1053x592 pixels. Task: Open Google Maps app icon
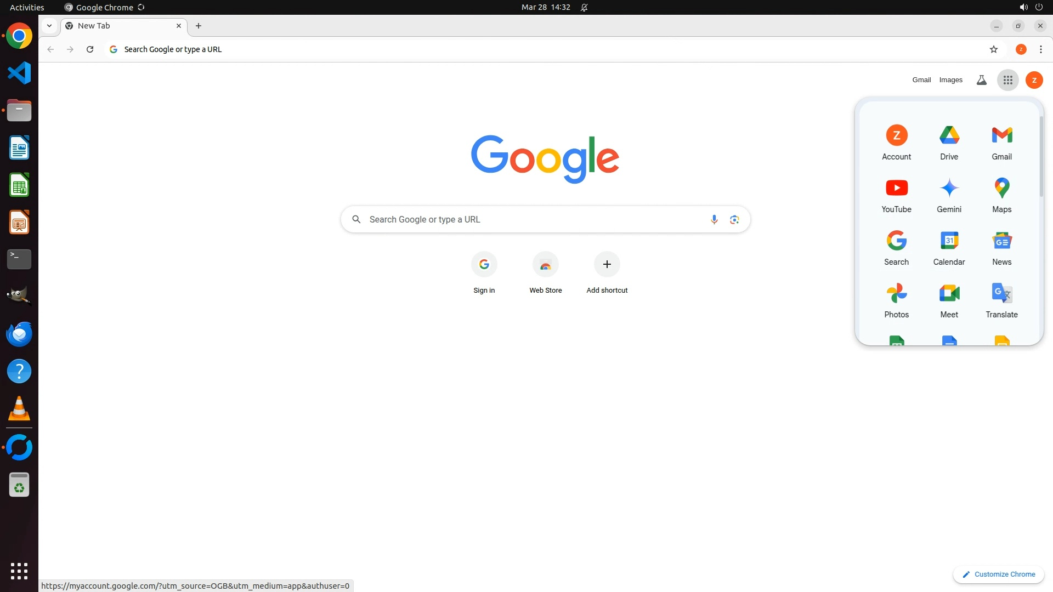click(1001, 194)
